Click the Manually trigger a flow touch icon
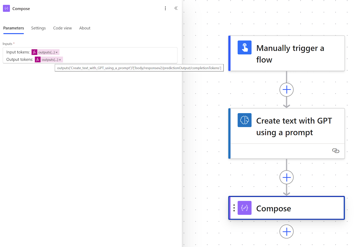Image resolution: width=357 pixels, height=247 pixels. 245,47
